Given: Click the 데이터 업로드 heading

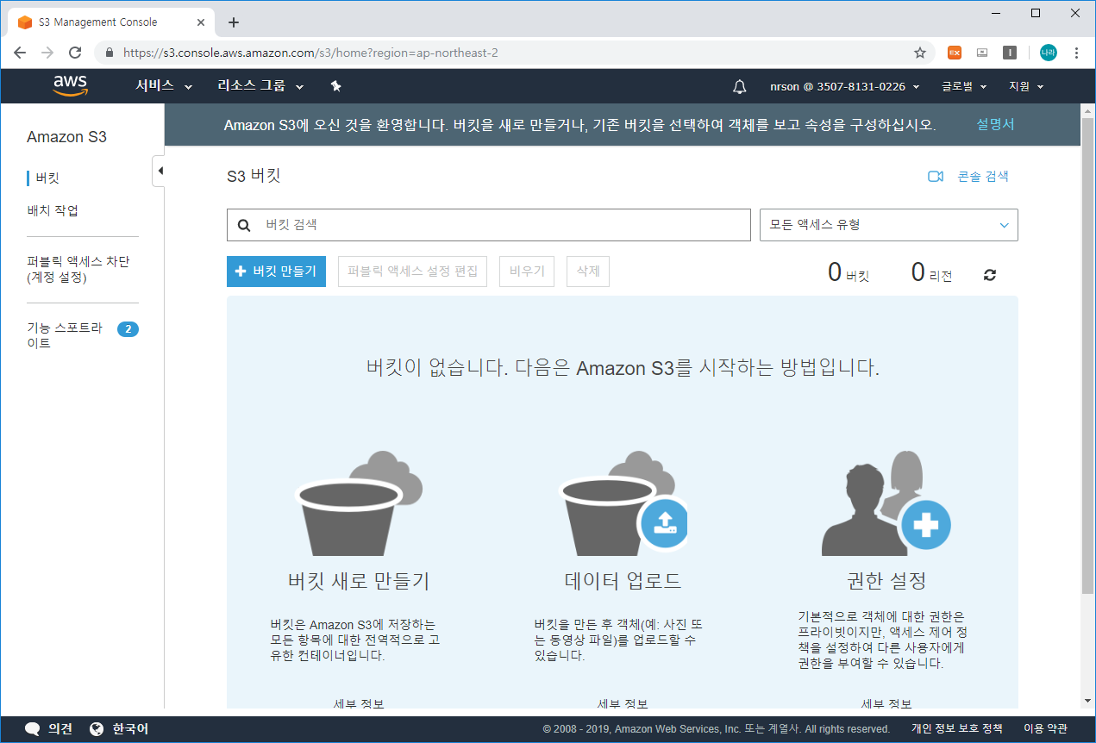Looking at the screenshot, I should (x=623, y=580).
